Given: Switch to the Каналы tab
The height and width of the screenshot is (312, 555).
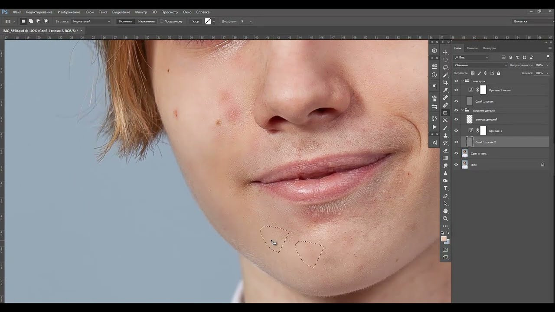Looking at the screenshot, I should pyautogui.click(x=472, y=48).
